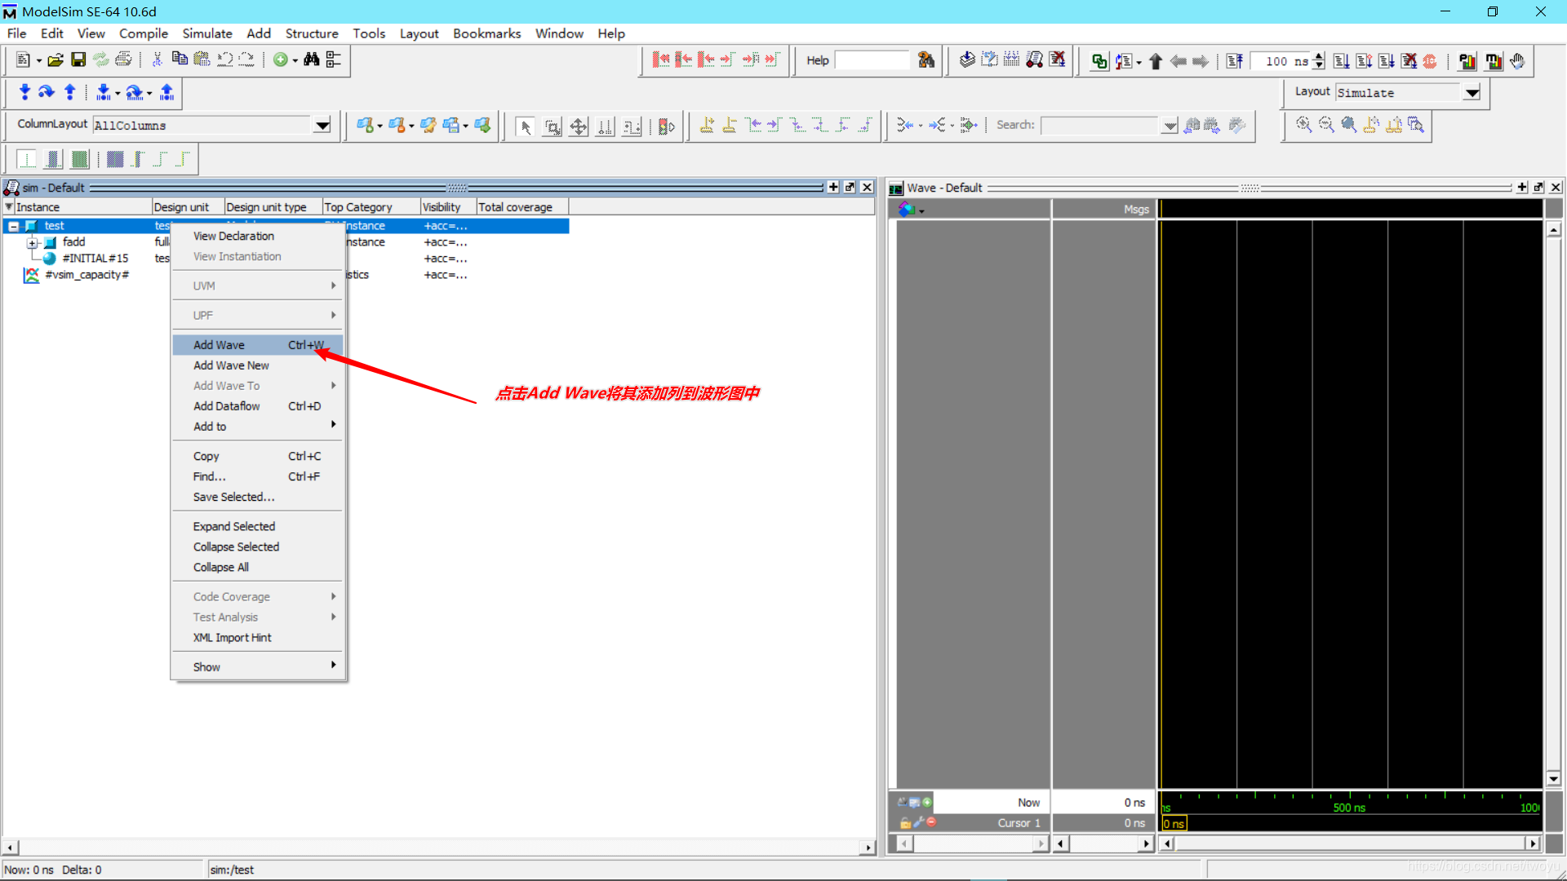Image resolution: width=1567 pixels, height=881 pixels.
Task: Click the green Add plus icon
Action: click(x=281, y=60)
